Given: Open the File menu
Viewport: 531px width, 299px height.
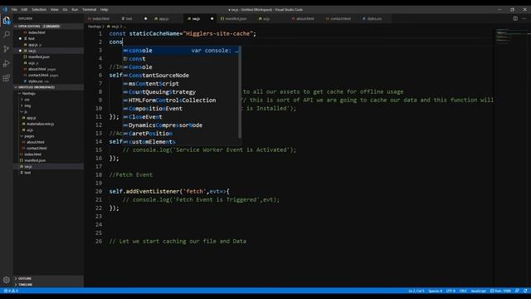Looking at the screenshot, I should [14, 9].
